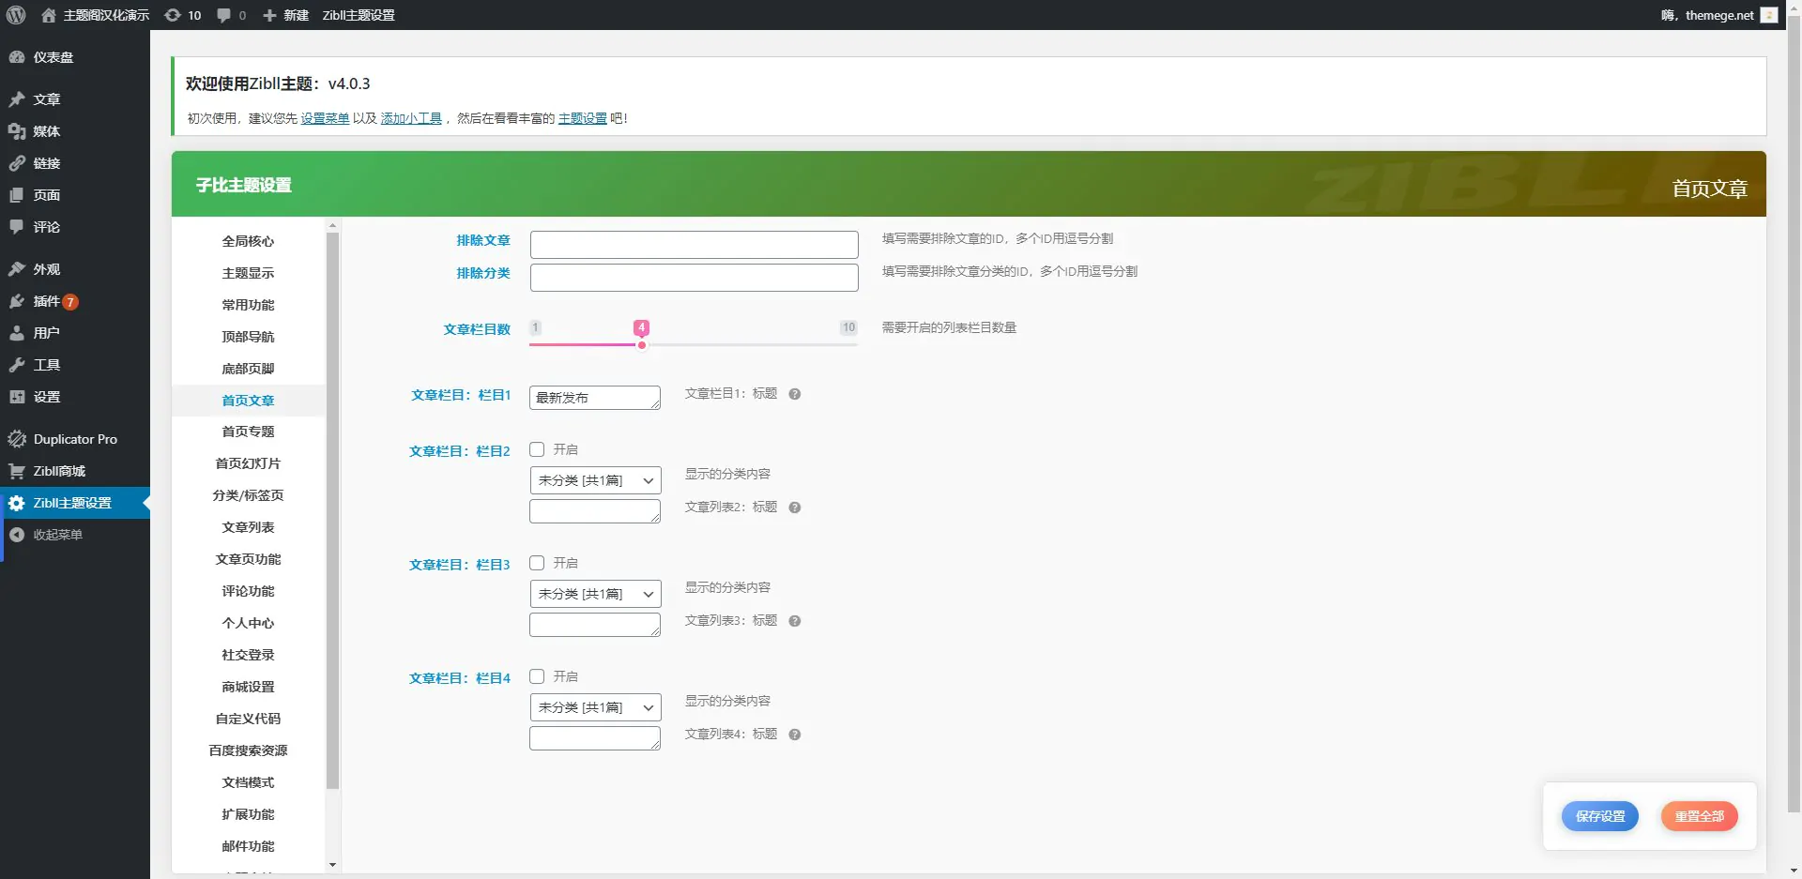This screenshot has height=879, width=1802.
Task: Open 首页幻灯片 settings tab
Action: point(248,463)
